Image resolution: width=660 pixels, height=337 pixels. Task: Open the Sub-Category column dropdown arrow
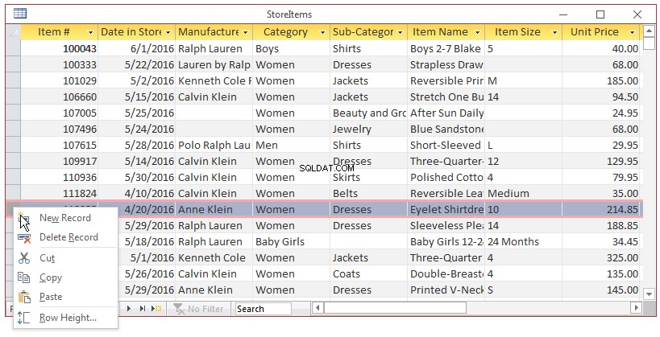pyautogui.click(x=400, y=32)
